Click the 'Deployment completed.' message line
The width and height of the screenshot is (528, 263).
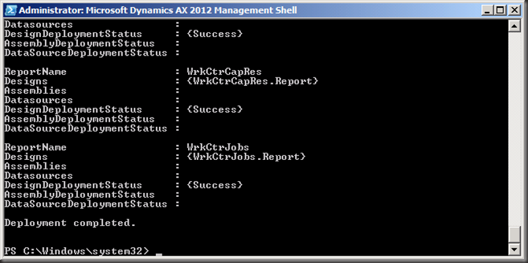click(70, 223)
